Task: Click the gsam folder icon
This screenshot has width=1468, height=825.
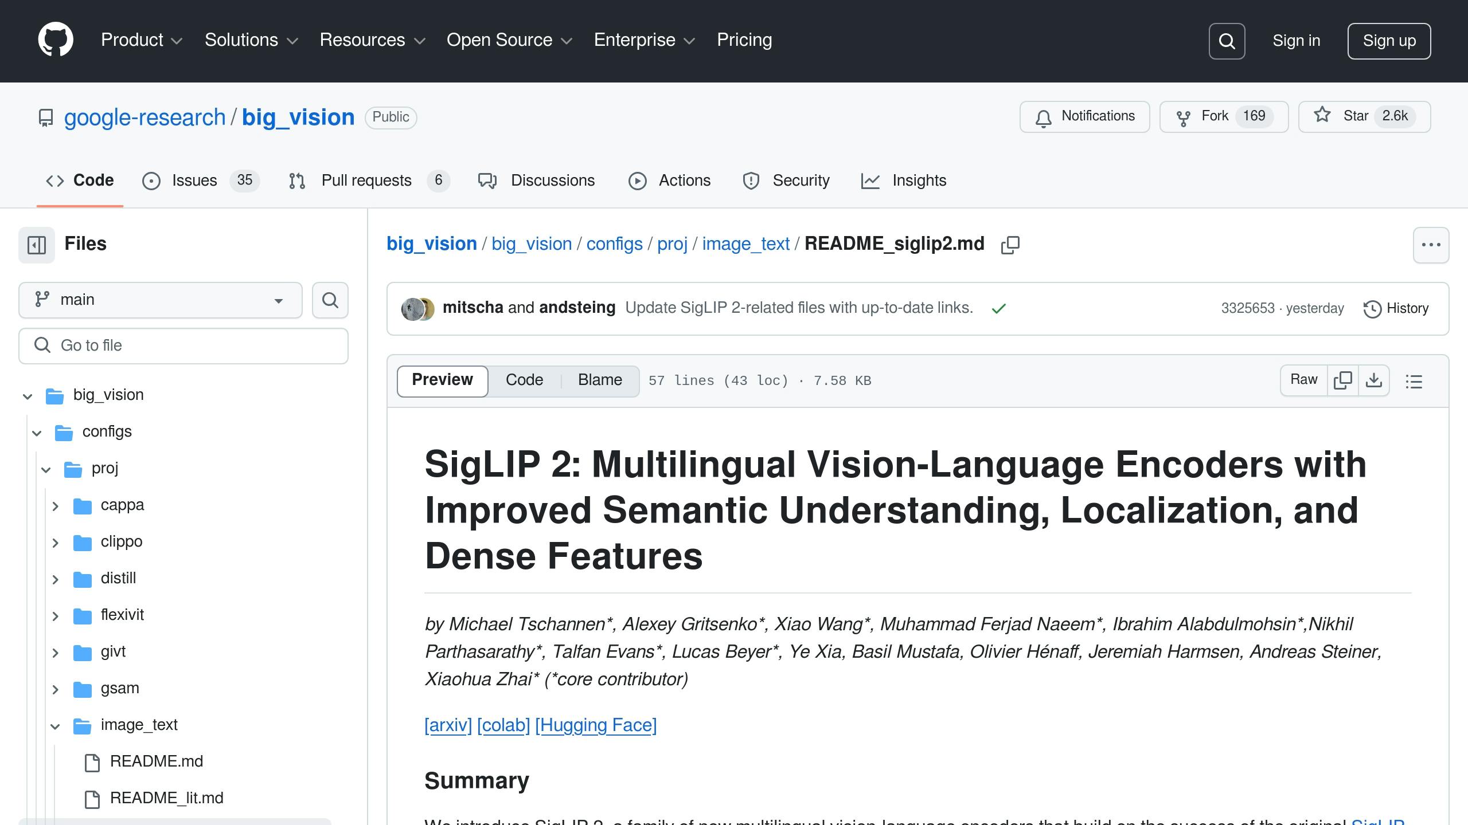Action: (83, 689)
